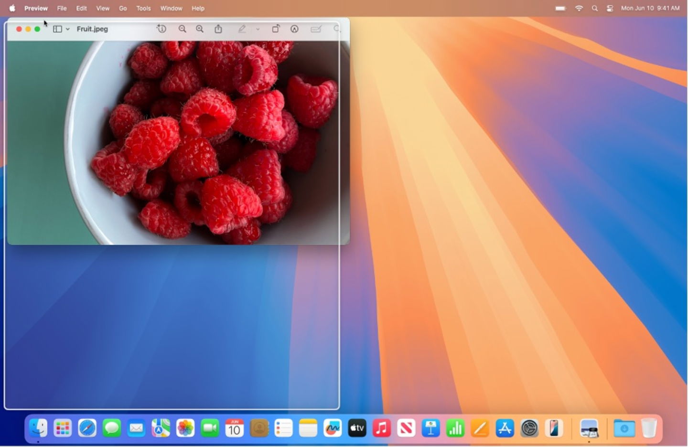Open Photos from the Dock

point(185,428)
